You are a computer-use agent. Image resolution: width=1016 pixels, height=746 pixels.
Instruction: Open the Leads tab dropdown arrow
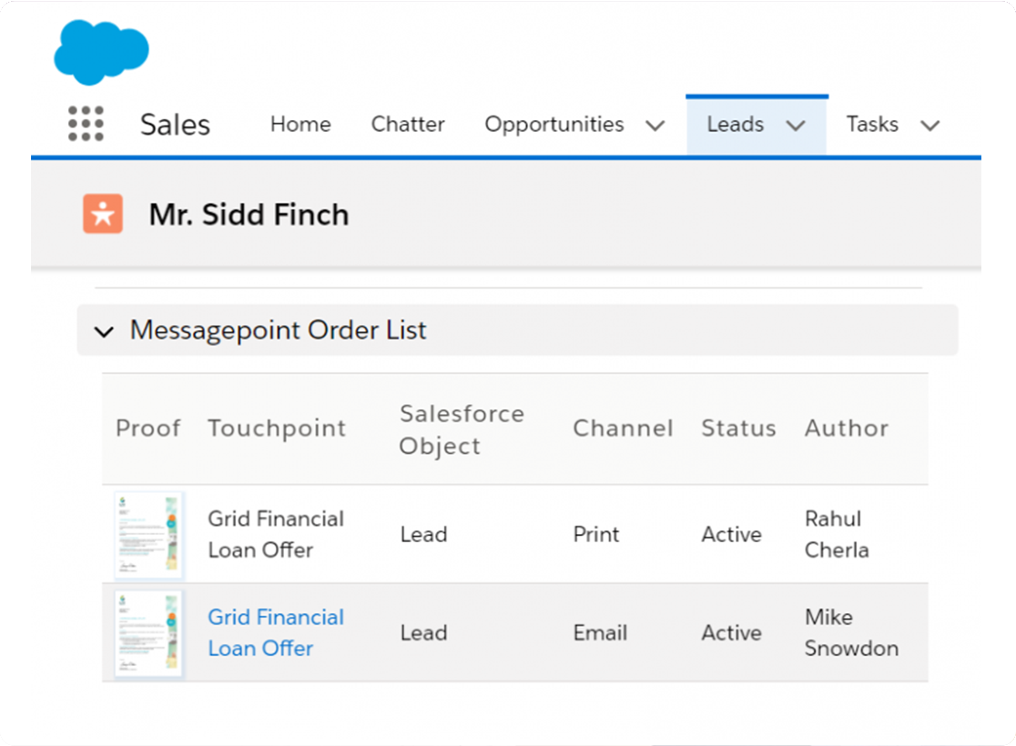pos(796,125)
